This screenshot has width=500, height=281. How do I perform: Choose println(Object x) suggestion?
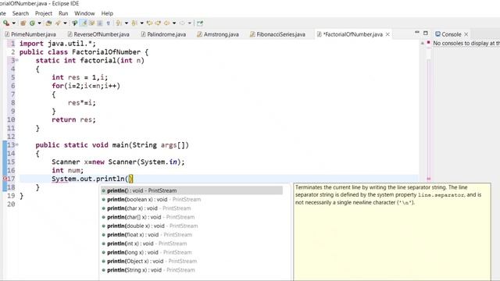[191, 261]
